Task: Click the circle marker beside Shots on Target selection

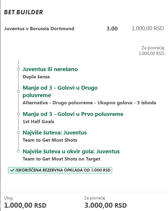Action: tap(18, 151)
